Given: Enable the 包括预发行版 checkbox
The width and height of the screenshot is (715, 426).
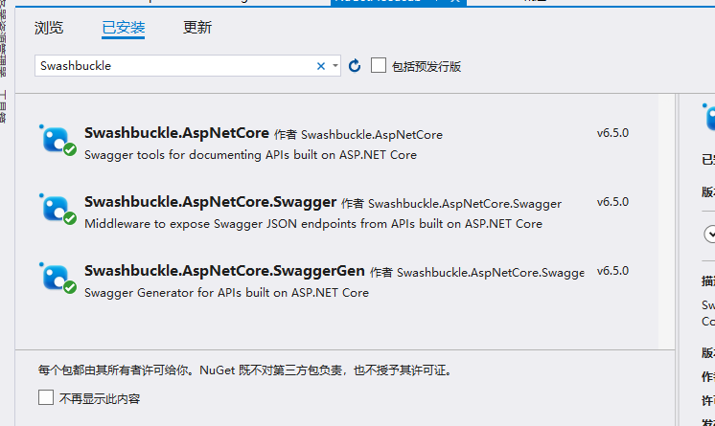Looking at the screenshot, I should 379,65.
